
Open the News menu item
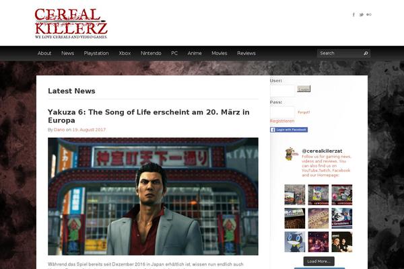[x=67, y=53]
